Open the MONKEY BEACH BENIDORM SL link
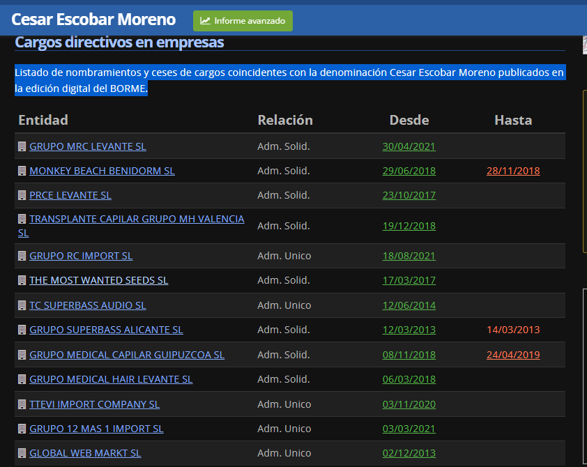Viewport: 587px width, 467px height. click(x=102, y=171)
